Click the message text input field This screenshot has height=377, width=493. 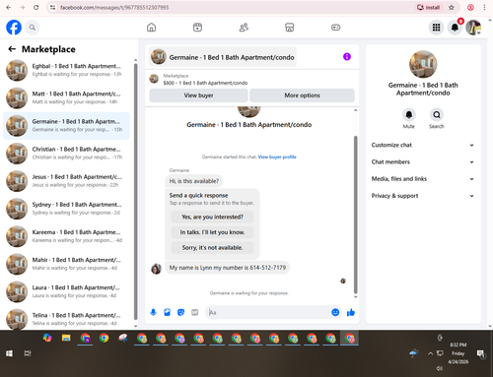click(268, 312)
